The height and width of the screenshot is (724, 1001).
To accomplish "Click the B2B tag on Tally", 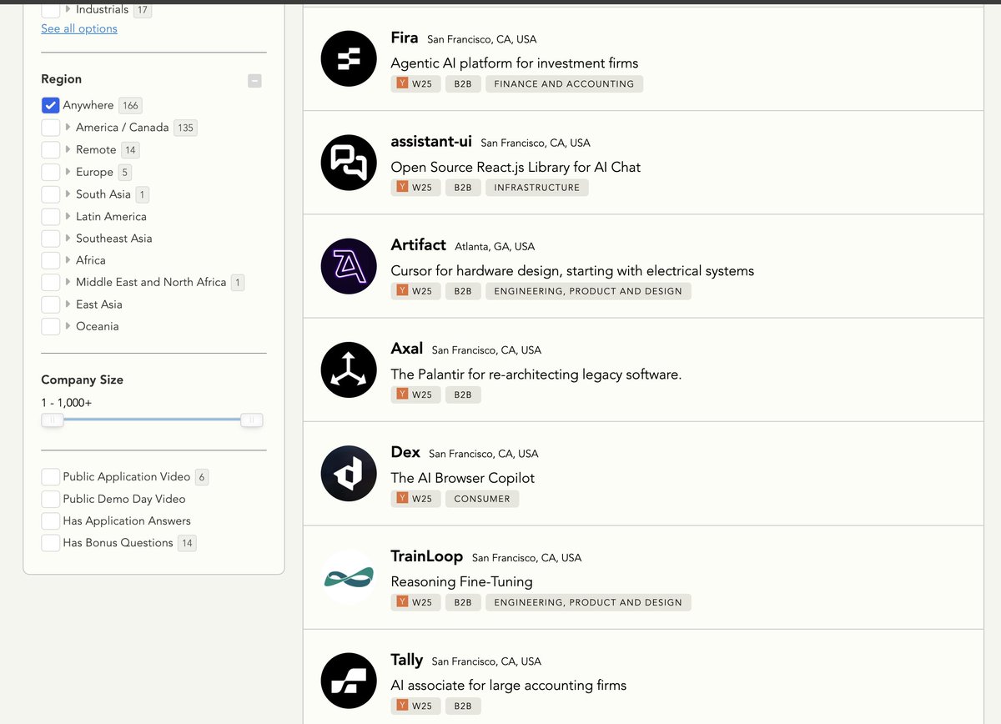I will coord(463,706).
